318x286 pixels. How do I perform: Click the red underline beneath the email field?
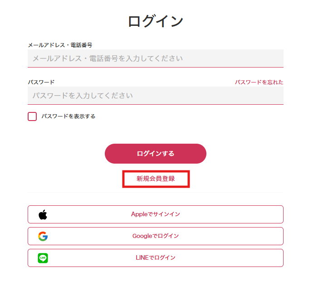point(155,67)
